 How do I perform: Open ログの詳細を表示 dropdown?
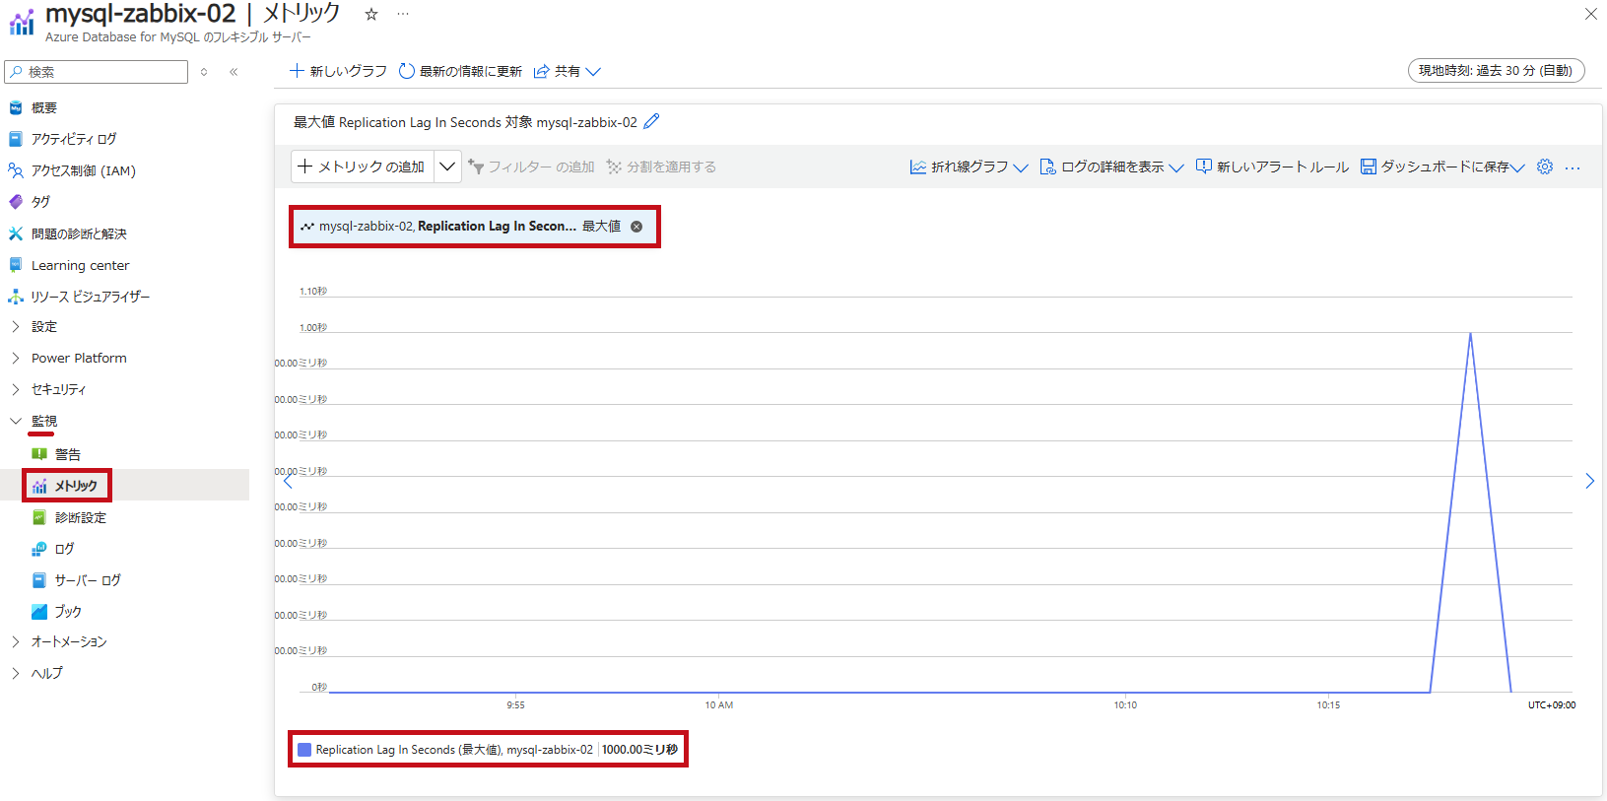click(x=1111, y=167)
